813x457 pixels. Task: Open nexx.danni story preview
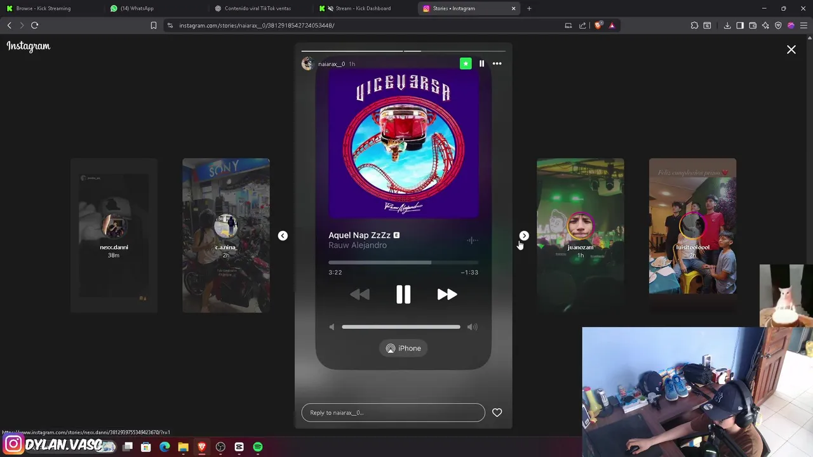click(114, 235)
